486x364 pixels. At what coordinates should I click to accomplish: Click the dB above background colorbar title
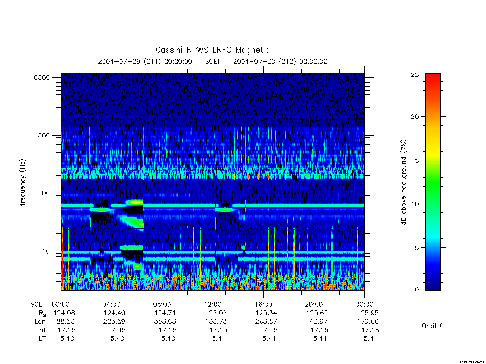tap(403, 182)
